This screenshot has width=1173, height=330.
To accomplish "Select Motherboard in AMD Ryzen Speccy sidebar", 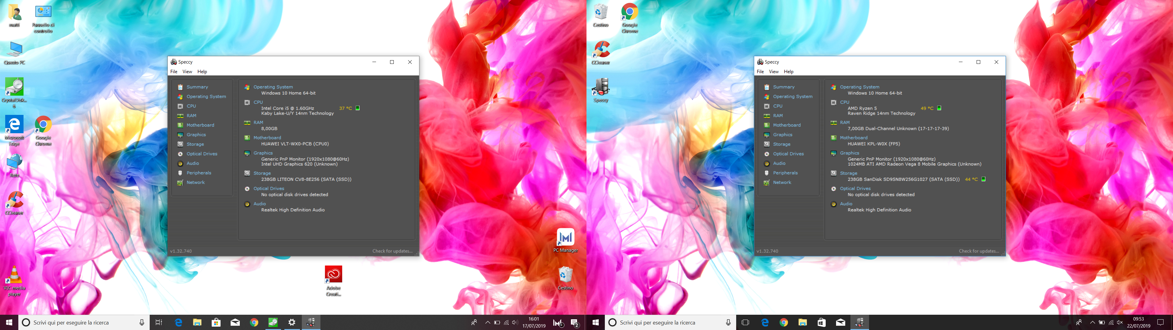I will (786, 125).
